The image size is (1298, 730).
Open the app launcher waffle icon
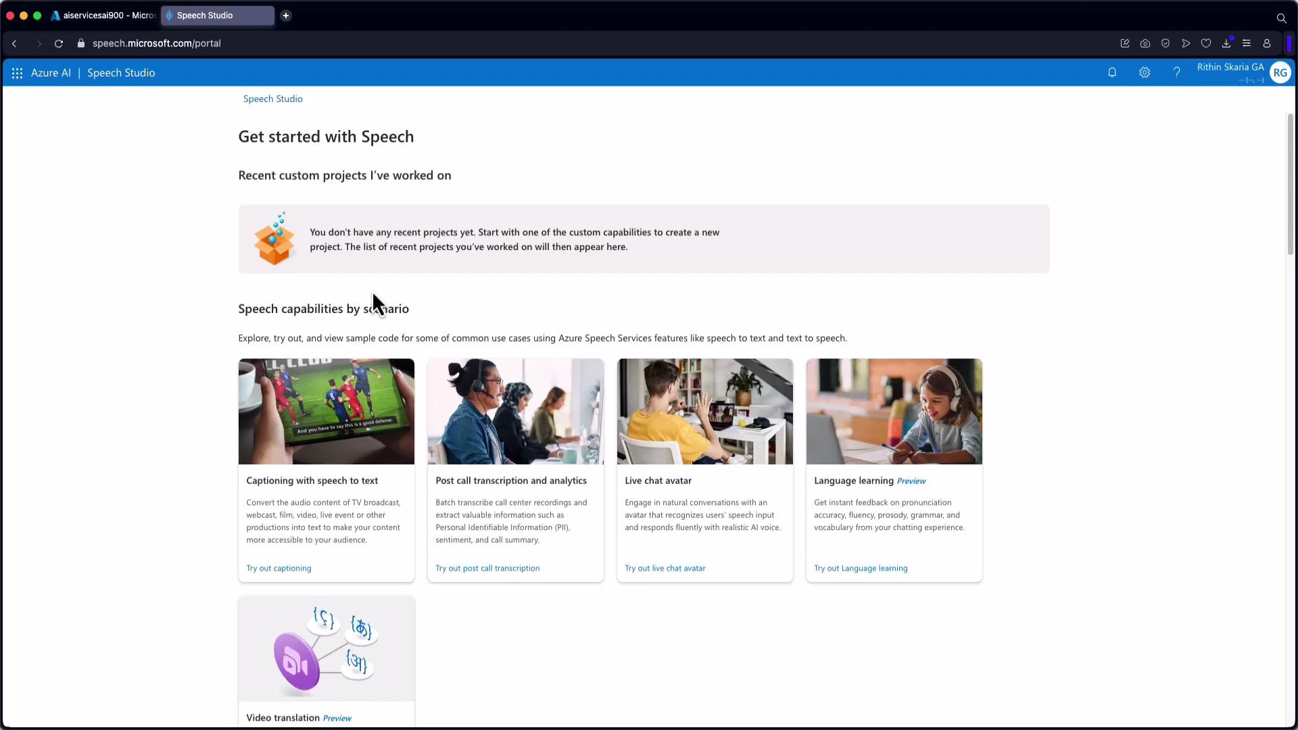pos(17,73)
